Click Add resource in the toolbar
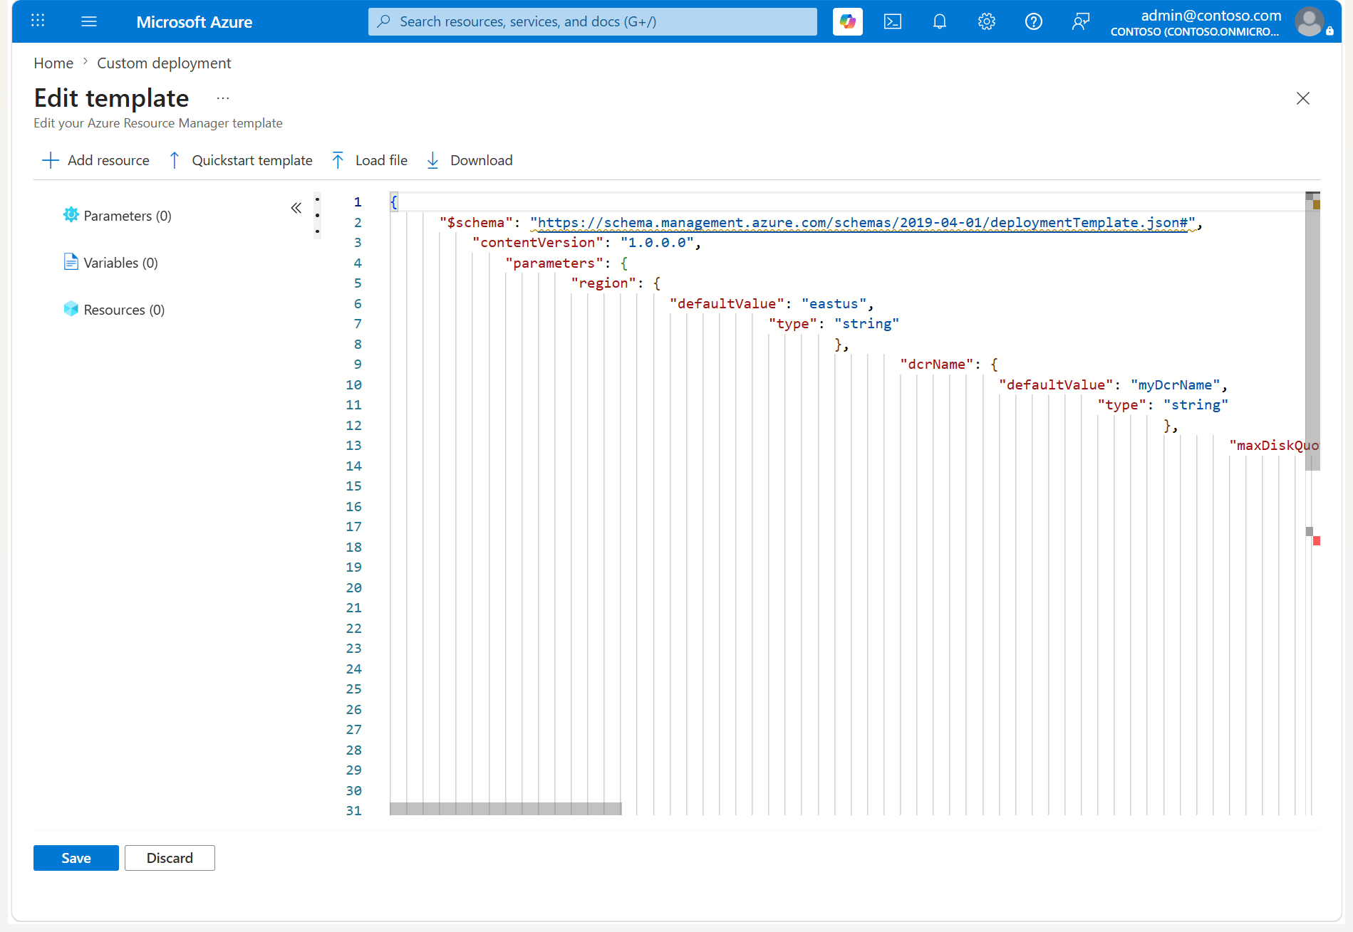Image resolution: width=1353 pixels, height=932 pixels. coord(95,160)
